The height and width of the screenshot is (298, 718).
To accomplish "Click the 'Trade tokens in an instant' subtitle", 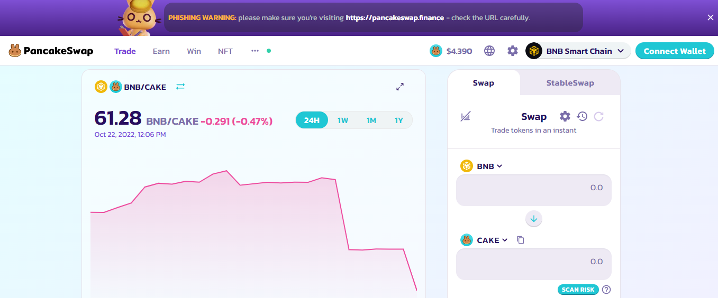I will [x=534, y=131].
